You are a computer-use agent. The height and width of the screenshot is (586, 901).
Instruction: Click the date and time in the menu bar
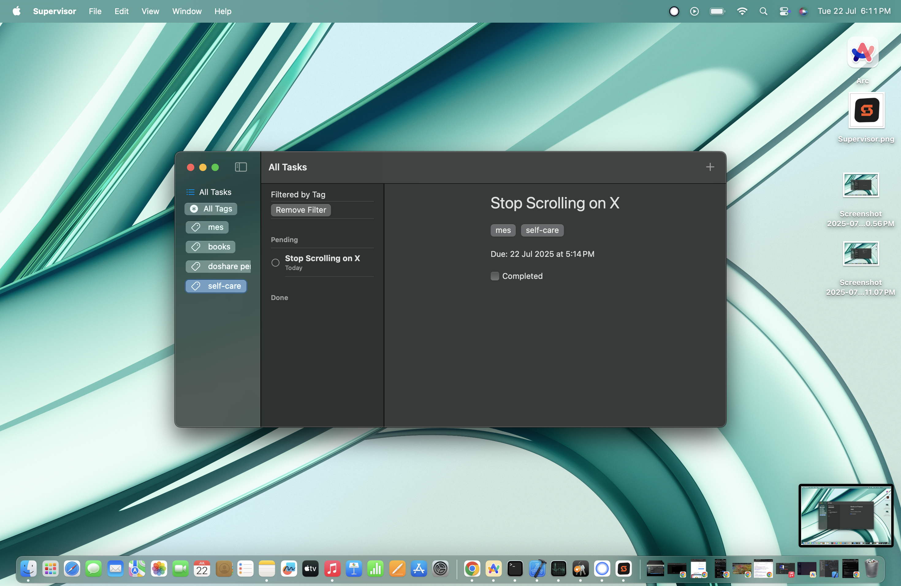pos(854,11)
